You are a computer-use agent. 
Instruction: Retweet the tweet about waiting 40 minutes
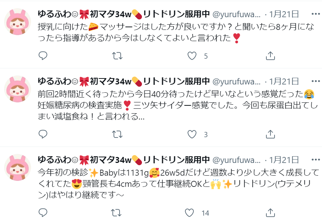pos(117,135)
